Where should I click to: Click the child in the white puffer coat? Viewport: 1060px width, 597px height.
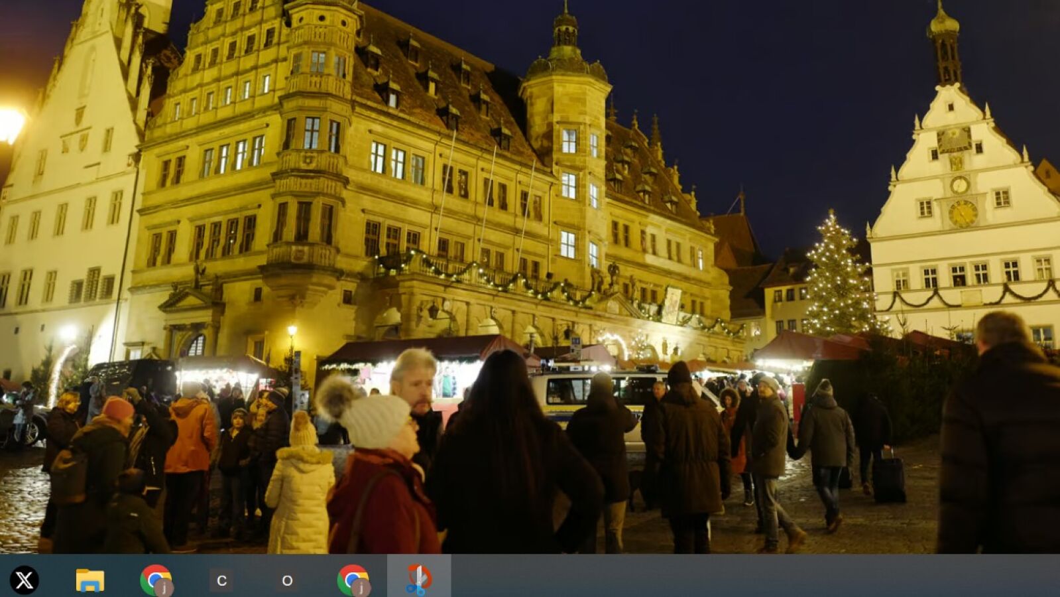click(300, 491)
